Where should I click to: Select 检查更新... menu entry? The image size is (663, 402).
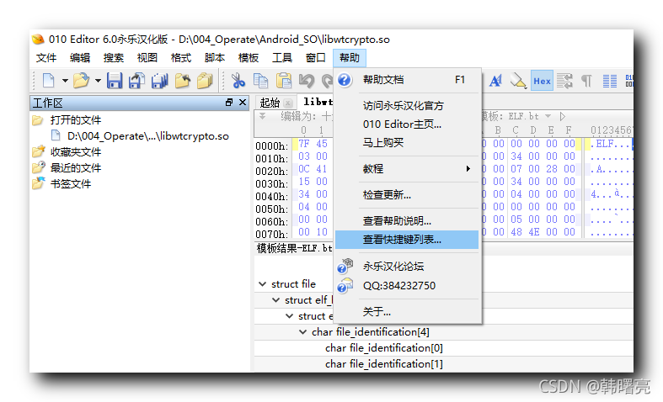(x=407, y=194)
